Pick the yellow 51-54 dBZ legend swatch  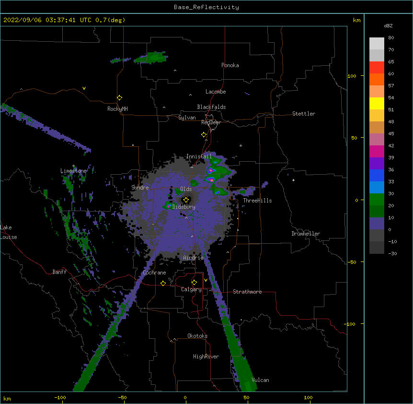click(x=377, y=103)
